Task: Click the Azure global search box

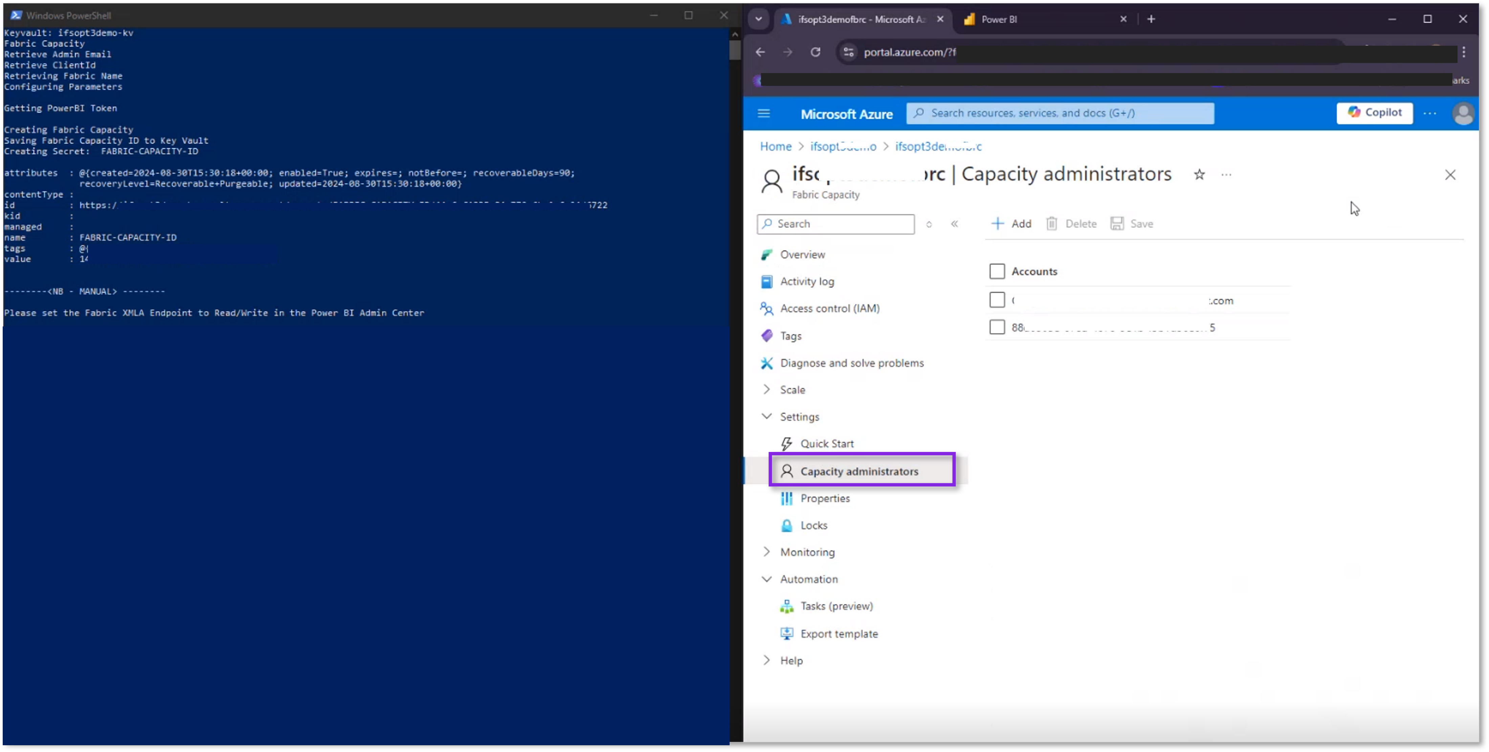Action: [1060, 113]
